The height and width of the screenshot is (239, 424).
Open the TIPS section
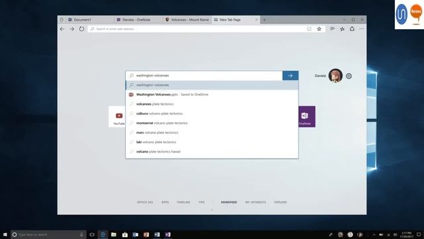[201, 202]
